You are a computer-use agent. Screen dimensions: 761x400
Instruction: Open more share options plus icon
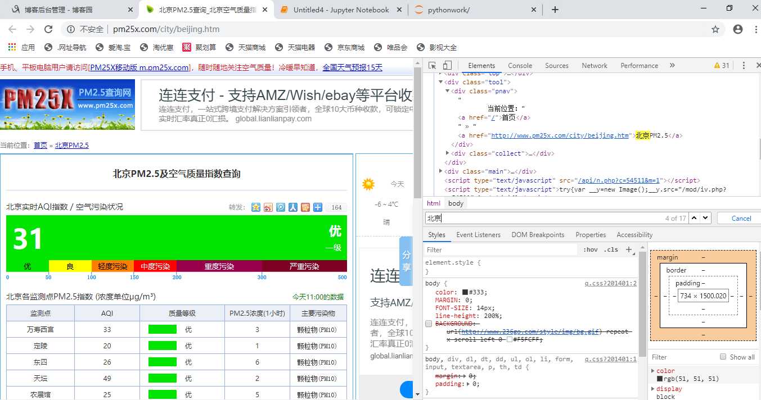tap(318, 207)
